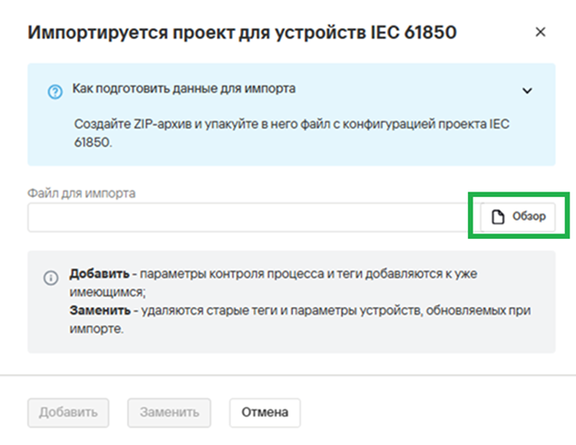Click the gray info circle icon
This screenshot has height=445, width=576.
[51, 278]
